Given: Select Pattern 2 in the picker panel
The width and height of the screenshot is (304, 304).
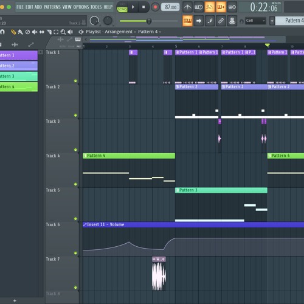Looking at the screenshot, I should 19,66.
